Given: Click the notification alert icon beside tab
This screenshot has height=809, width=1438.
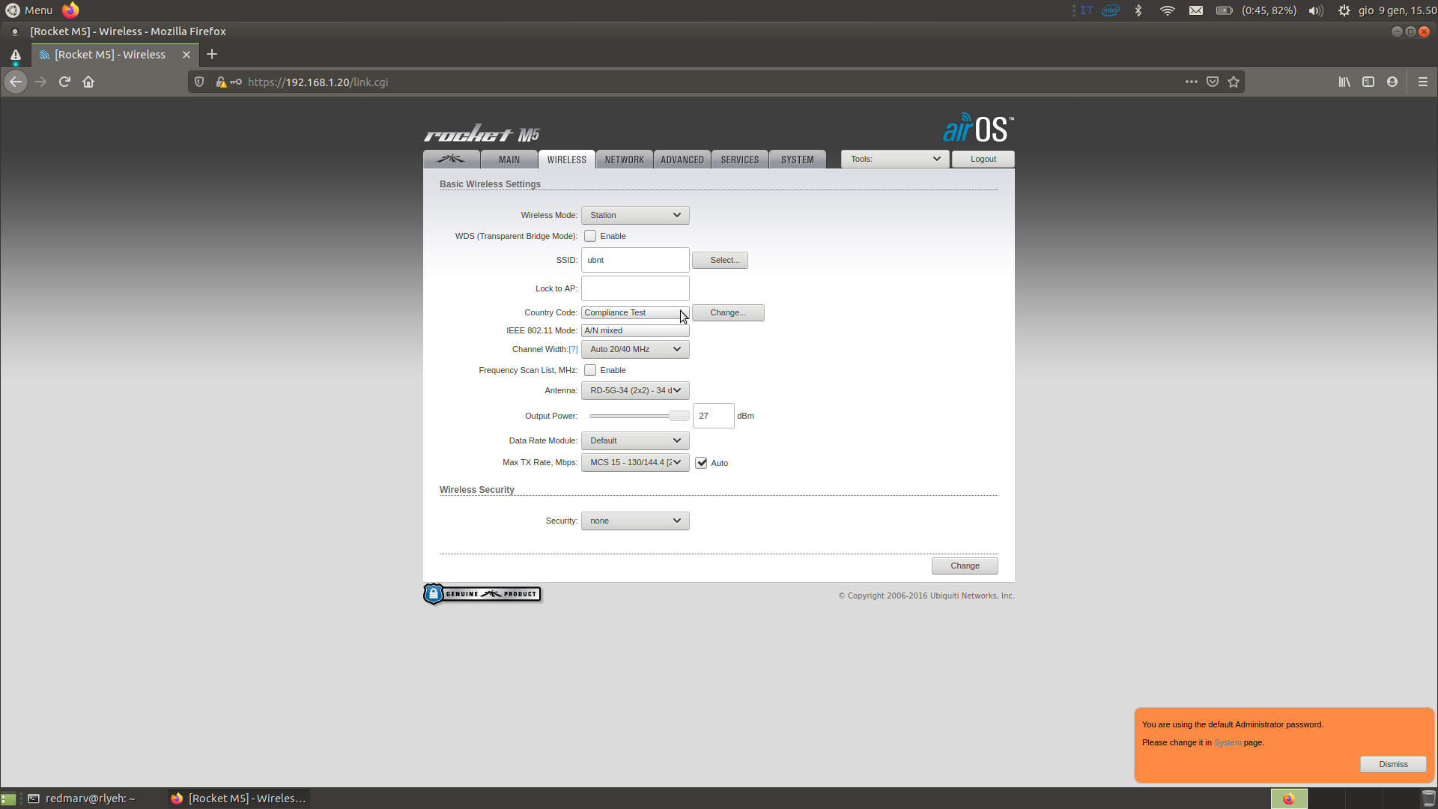Looking at the screenshot, I should coord(16,55).
